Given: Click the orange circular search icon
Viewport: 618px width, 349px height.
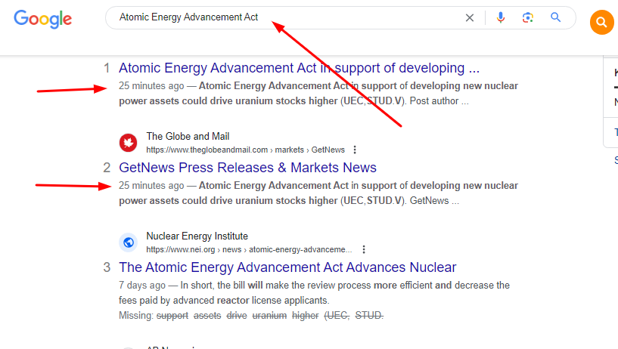Looking at the screenshot, I should coord(601,23).
